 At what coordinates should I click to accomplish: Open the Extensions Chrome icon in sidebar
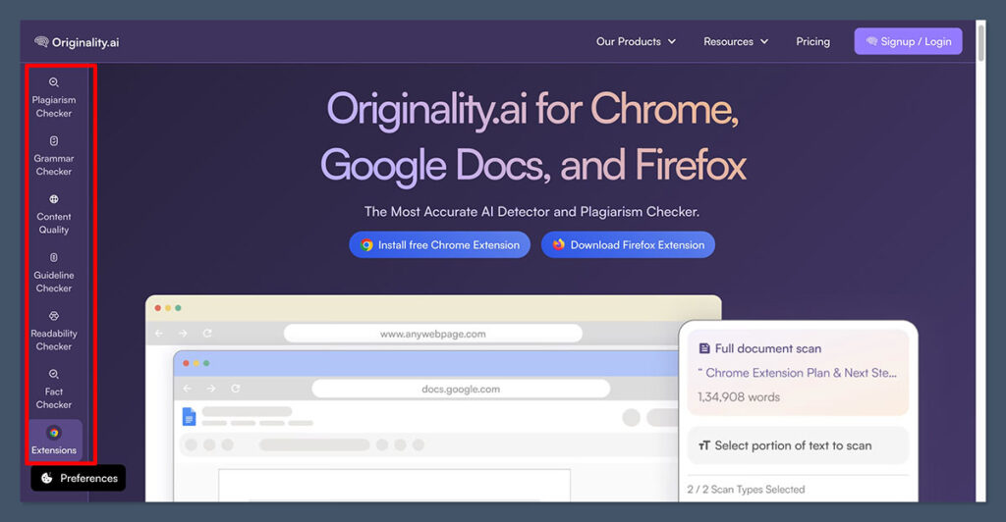(54, 433)
